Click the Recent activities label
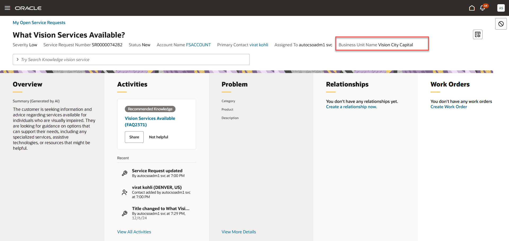 tap(123, 158)
